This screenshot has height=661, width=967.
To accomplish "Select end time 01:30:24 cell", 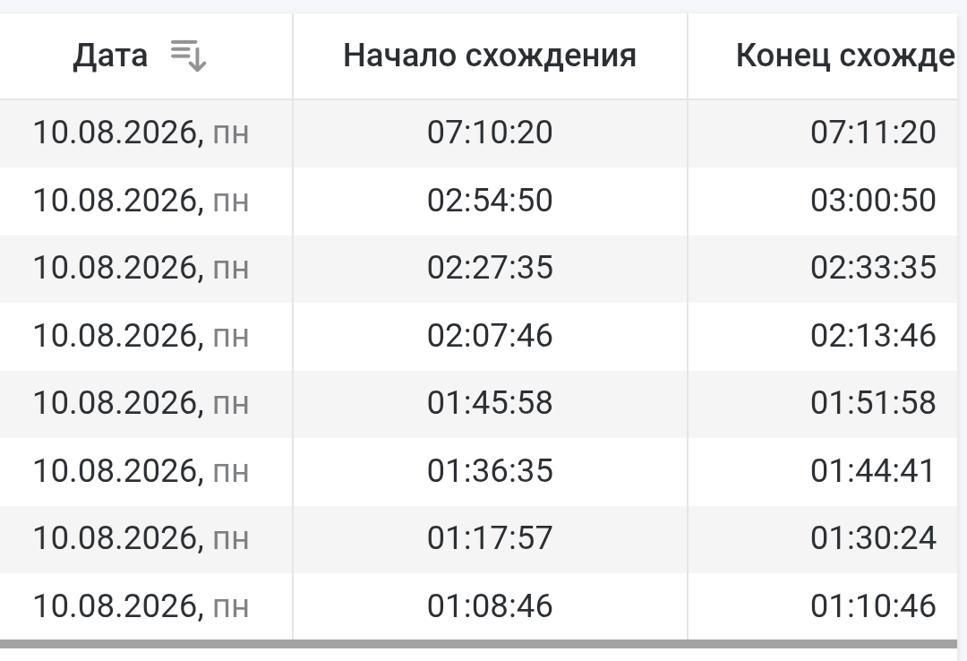I will click(873, 538).
